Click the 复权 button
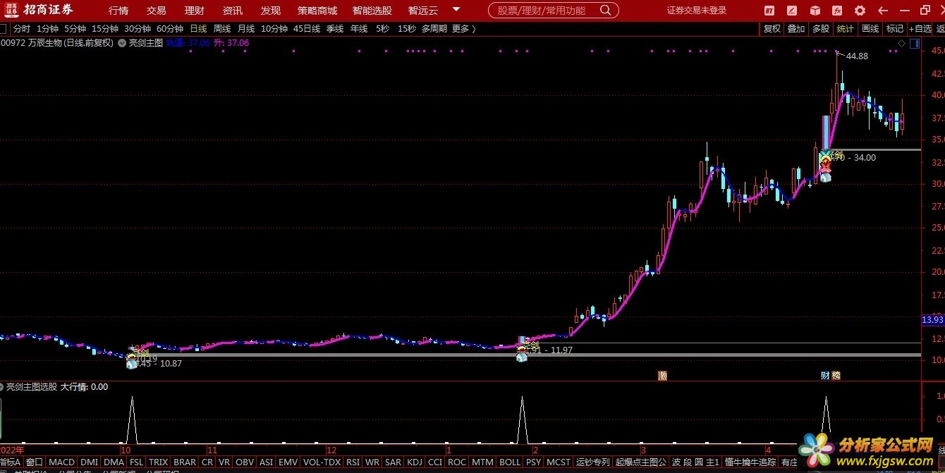 click(772, 29)
